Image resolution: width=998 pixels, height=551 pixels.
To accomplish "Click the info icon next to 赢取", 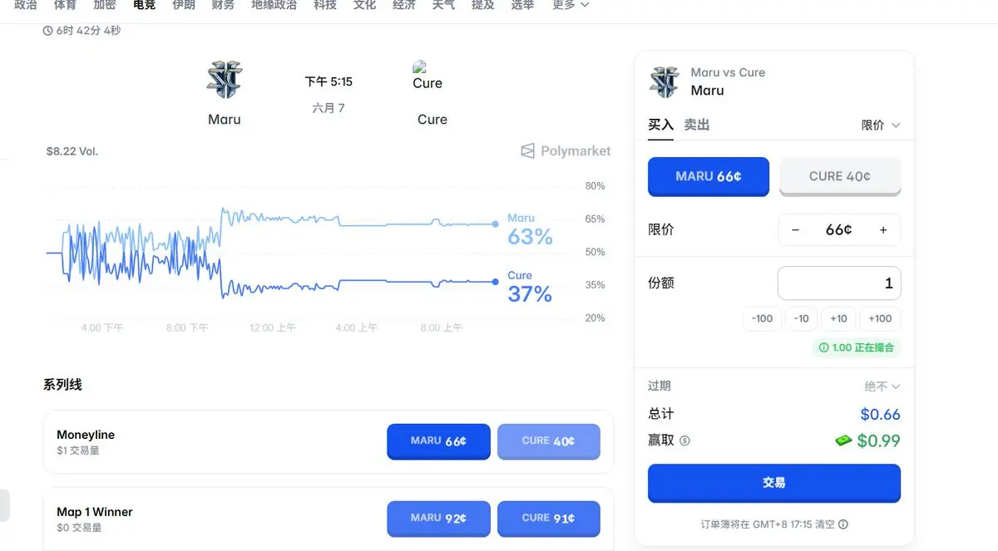I will 684,441.
